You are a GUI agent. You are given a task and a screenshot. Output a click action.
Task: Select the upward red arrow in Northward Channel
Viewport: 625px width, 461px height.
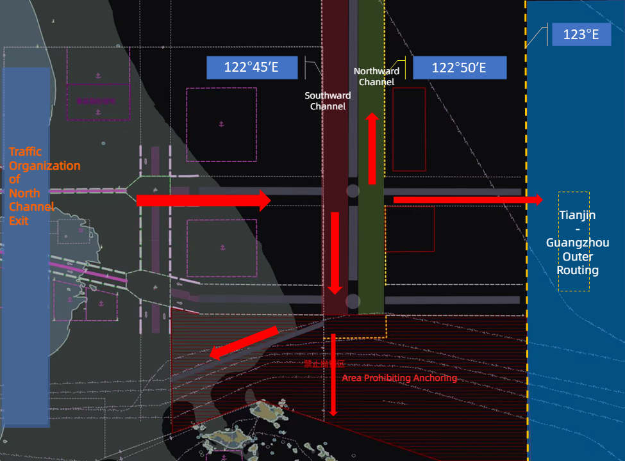[372, 149]
